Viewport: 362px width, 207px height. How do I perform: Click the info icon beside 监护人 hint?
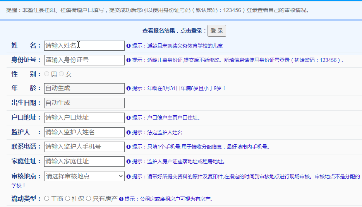point(129,133)
